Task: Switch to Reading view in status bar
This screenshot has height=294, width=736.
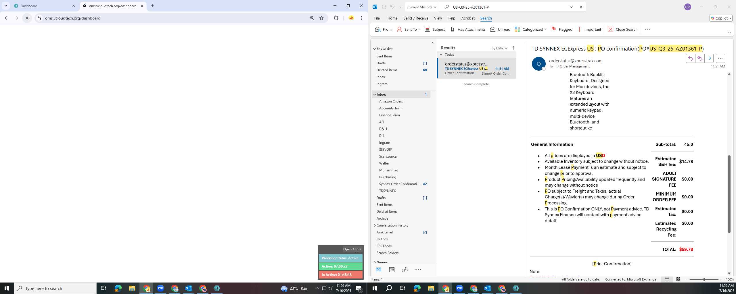Action: tap(678, 279)
